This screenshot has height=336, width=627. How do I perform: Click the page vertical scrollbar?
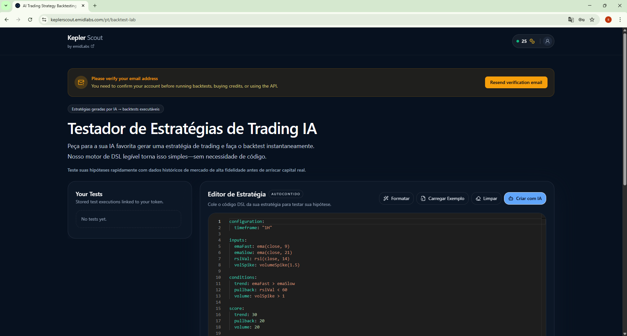[x=624, y=109]
